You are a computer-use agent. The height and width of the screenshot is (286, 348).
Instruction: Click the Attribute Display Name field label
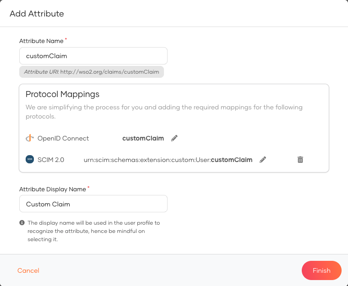(53, 189)
